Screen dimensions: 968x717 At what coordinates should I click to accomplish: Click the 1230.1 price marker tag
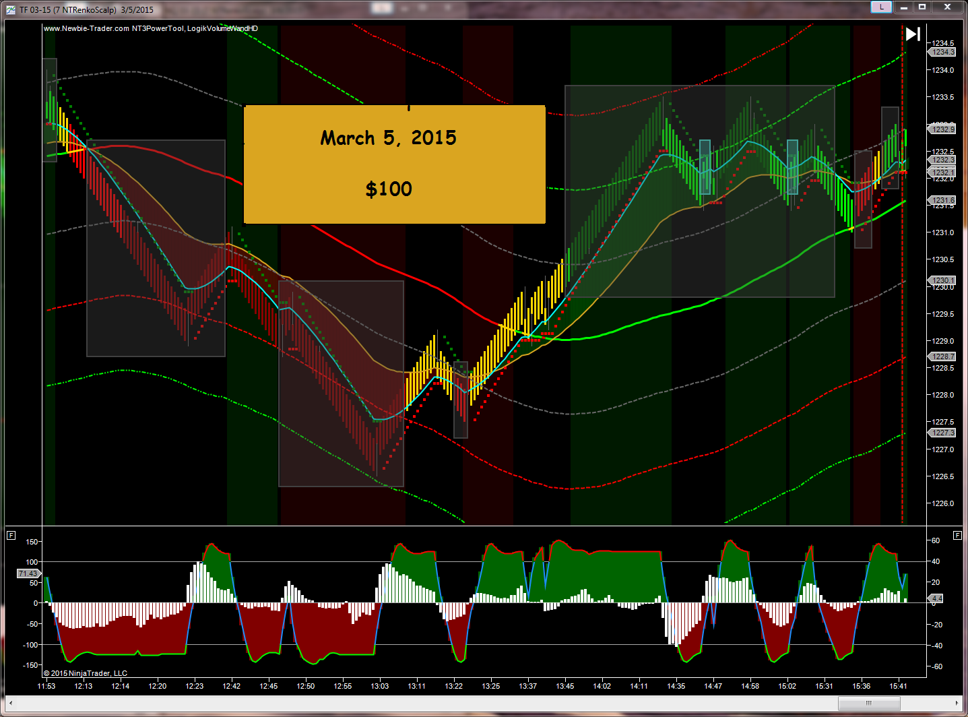coord(942,280)
